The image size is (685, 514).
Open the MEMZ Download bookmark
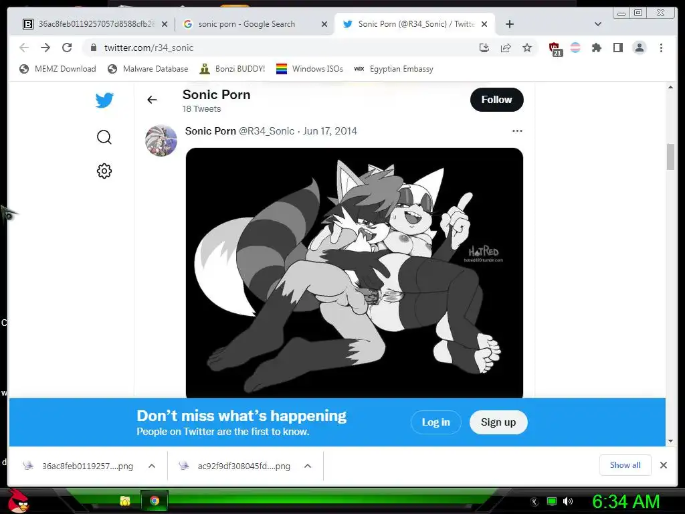tap(58, 69)
